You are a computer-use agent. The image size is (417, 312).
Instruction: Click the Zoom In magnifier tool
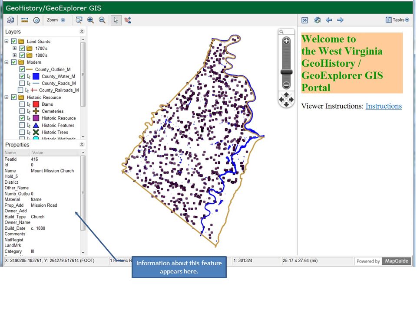(91, 20)
